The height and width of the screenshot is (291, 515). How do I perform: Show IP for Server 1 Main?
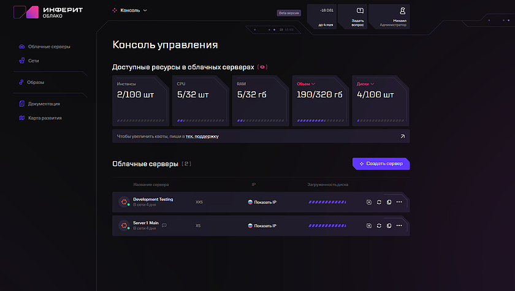262,225
